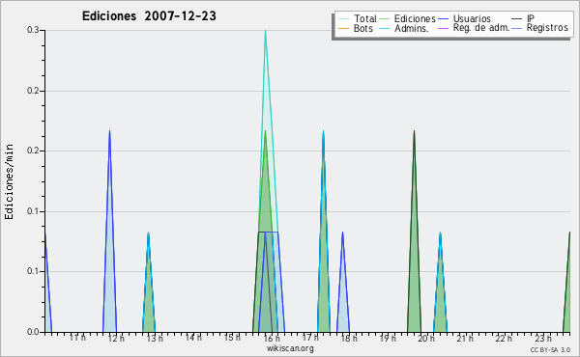Click the chart title Ediciones 2007-12-23
Viewport: 580px width, 357px height.
(x=149, y=16)
